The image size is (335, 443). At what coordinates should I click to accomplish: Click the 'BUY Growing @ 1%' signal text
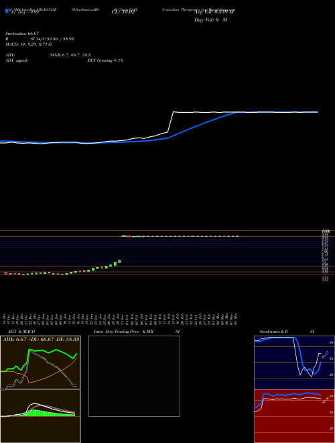105,60
